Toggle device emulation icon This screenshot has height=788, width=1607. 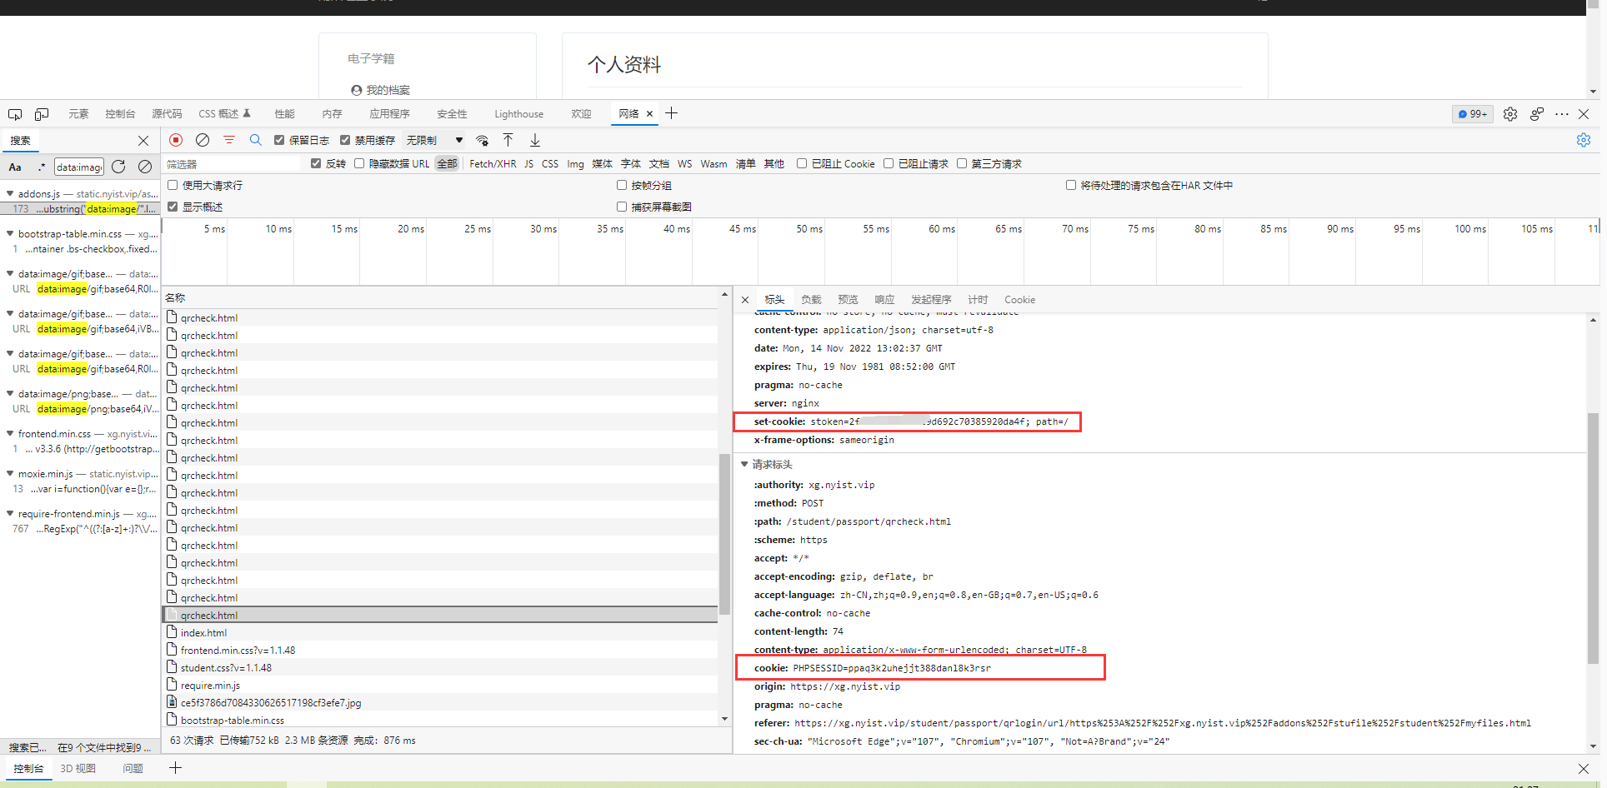pyautogui.click(x=42, y=114)
